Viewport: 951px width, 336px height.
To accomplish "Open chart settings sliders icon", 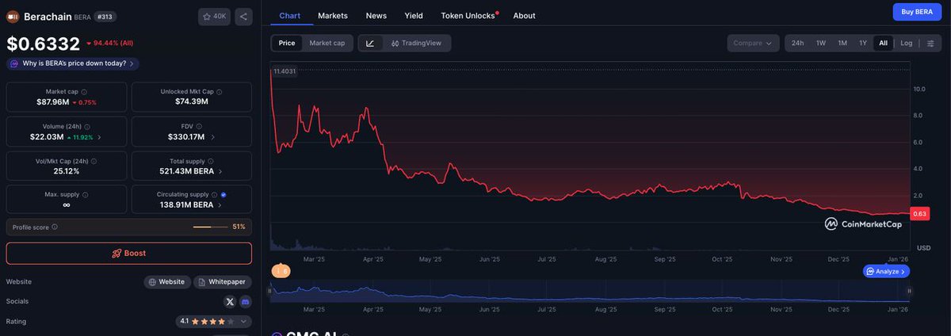I will coord(930,43).
